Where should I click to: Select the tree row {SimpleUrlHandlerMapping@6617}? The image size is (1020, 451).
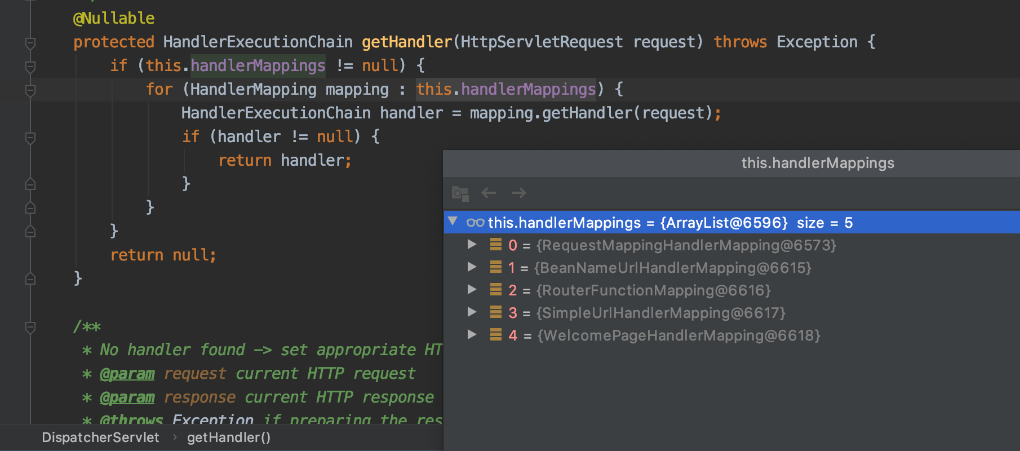(732, 312)
